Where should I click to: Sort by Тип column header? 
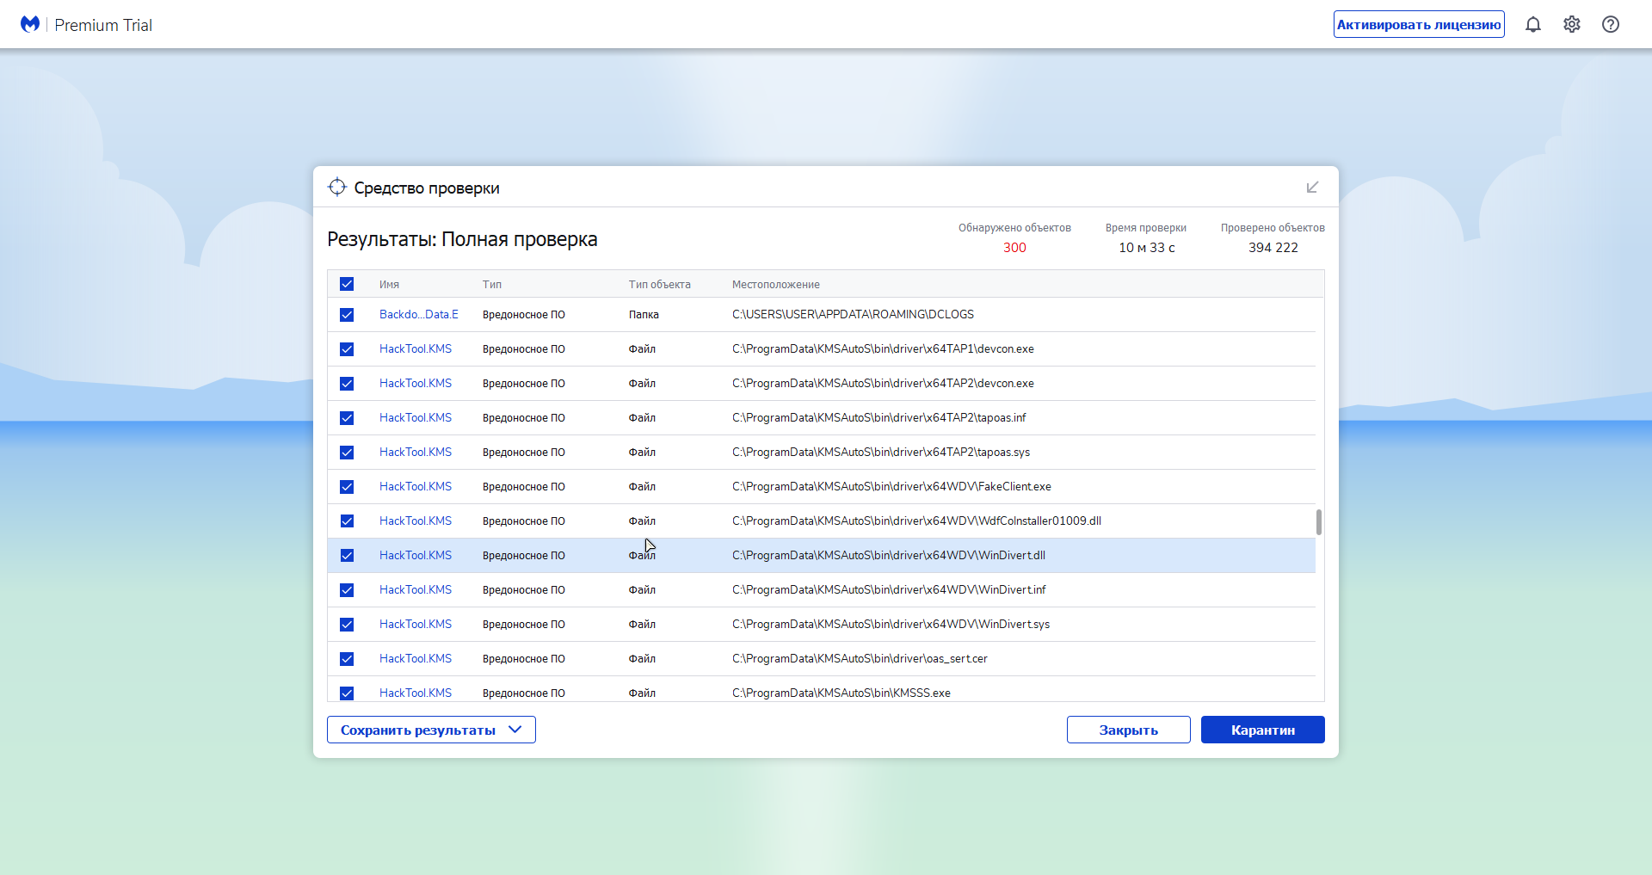pos(492,284)
